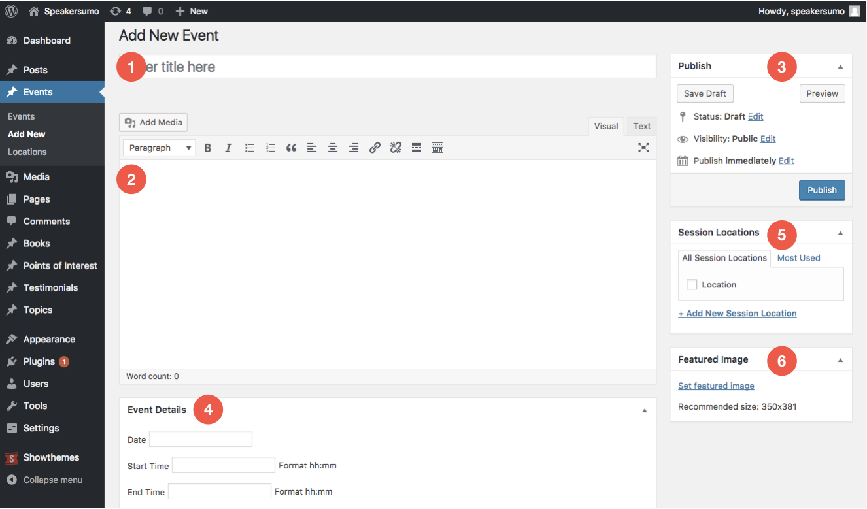The height and width of the screenshot is (509, 867).
Task: Check the Location checkbox
Action: (692, 285)
